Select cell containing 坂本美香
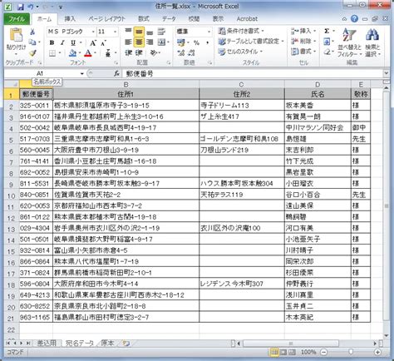Screen dimensions: 394x361 318,106
